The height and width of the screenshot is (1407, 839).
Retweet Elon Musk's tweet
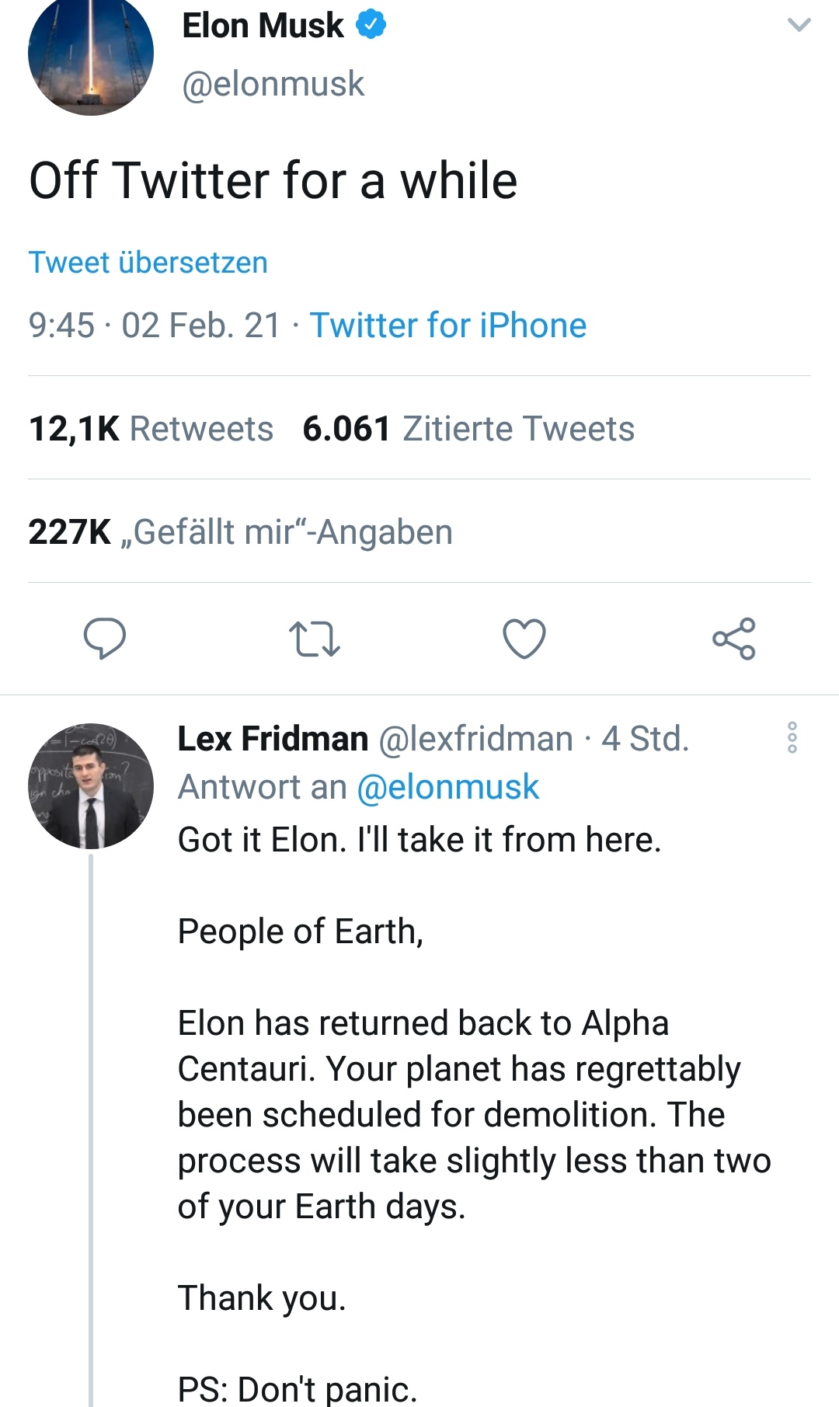click(314, 639)
